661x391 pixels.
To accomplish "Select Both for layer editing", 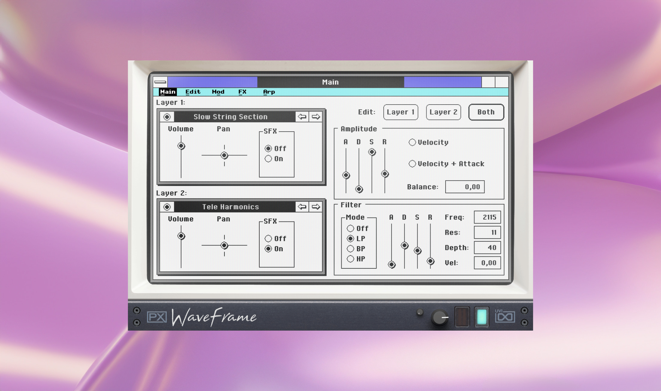I will (486, 112).
